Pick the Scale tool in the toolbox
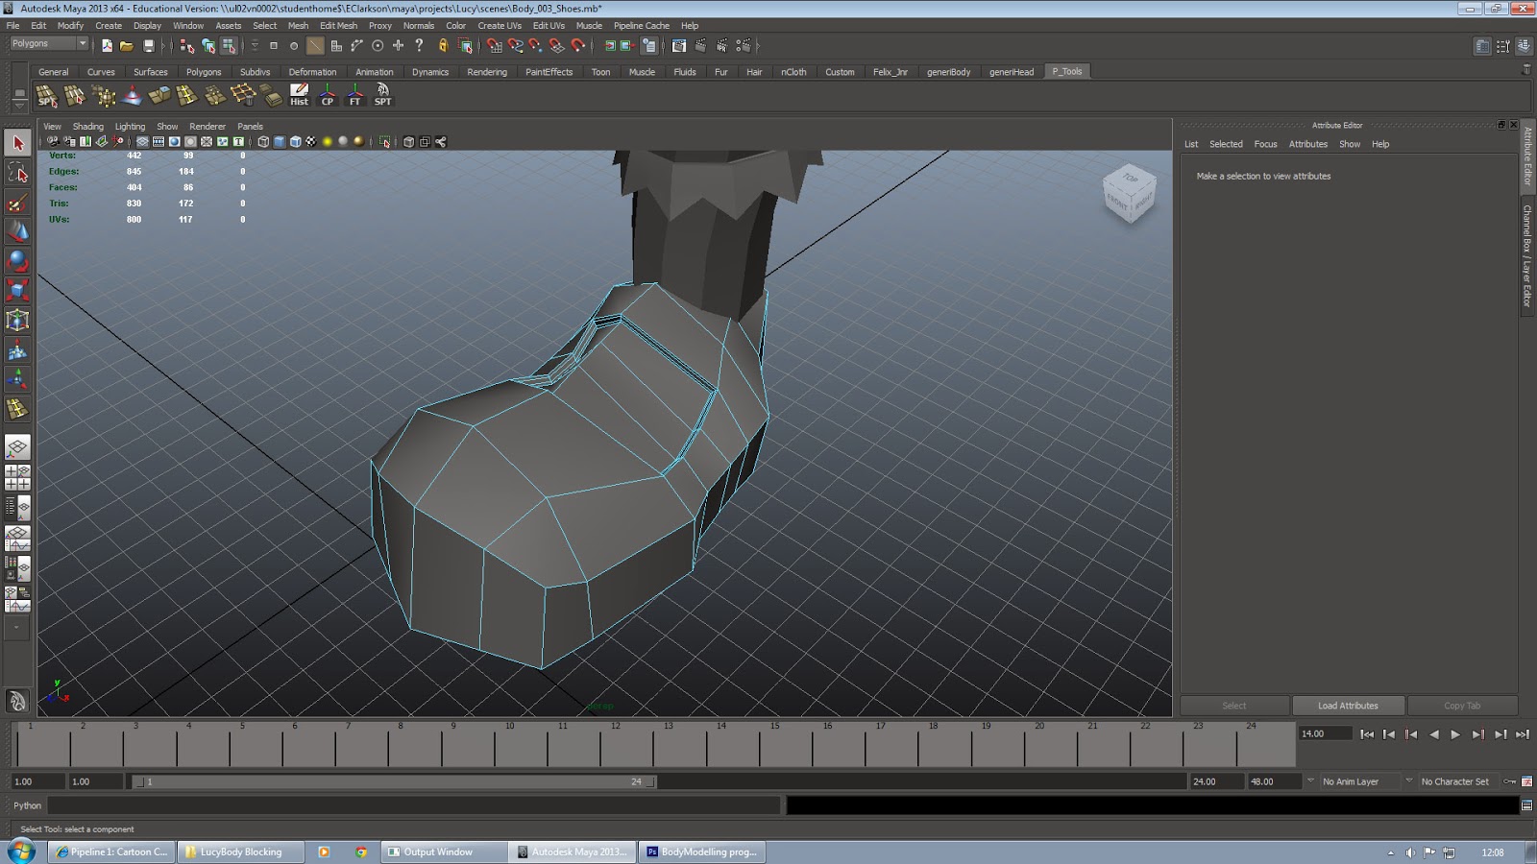The height and width of the screenshot is (864, 1537). 17,290
